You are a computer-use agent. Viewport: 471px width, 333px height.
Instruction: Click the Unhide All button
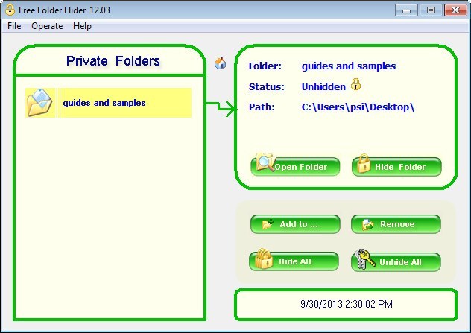tap(396, 261)
